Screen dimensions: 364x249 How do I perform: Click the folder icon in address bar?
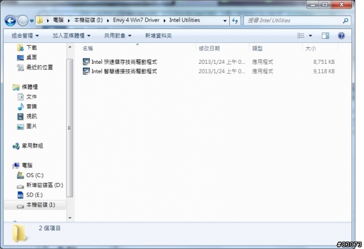point(40,21)
